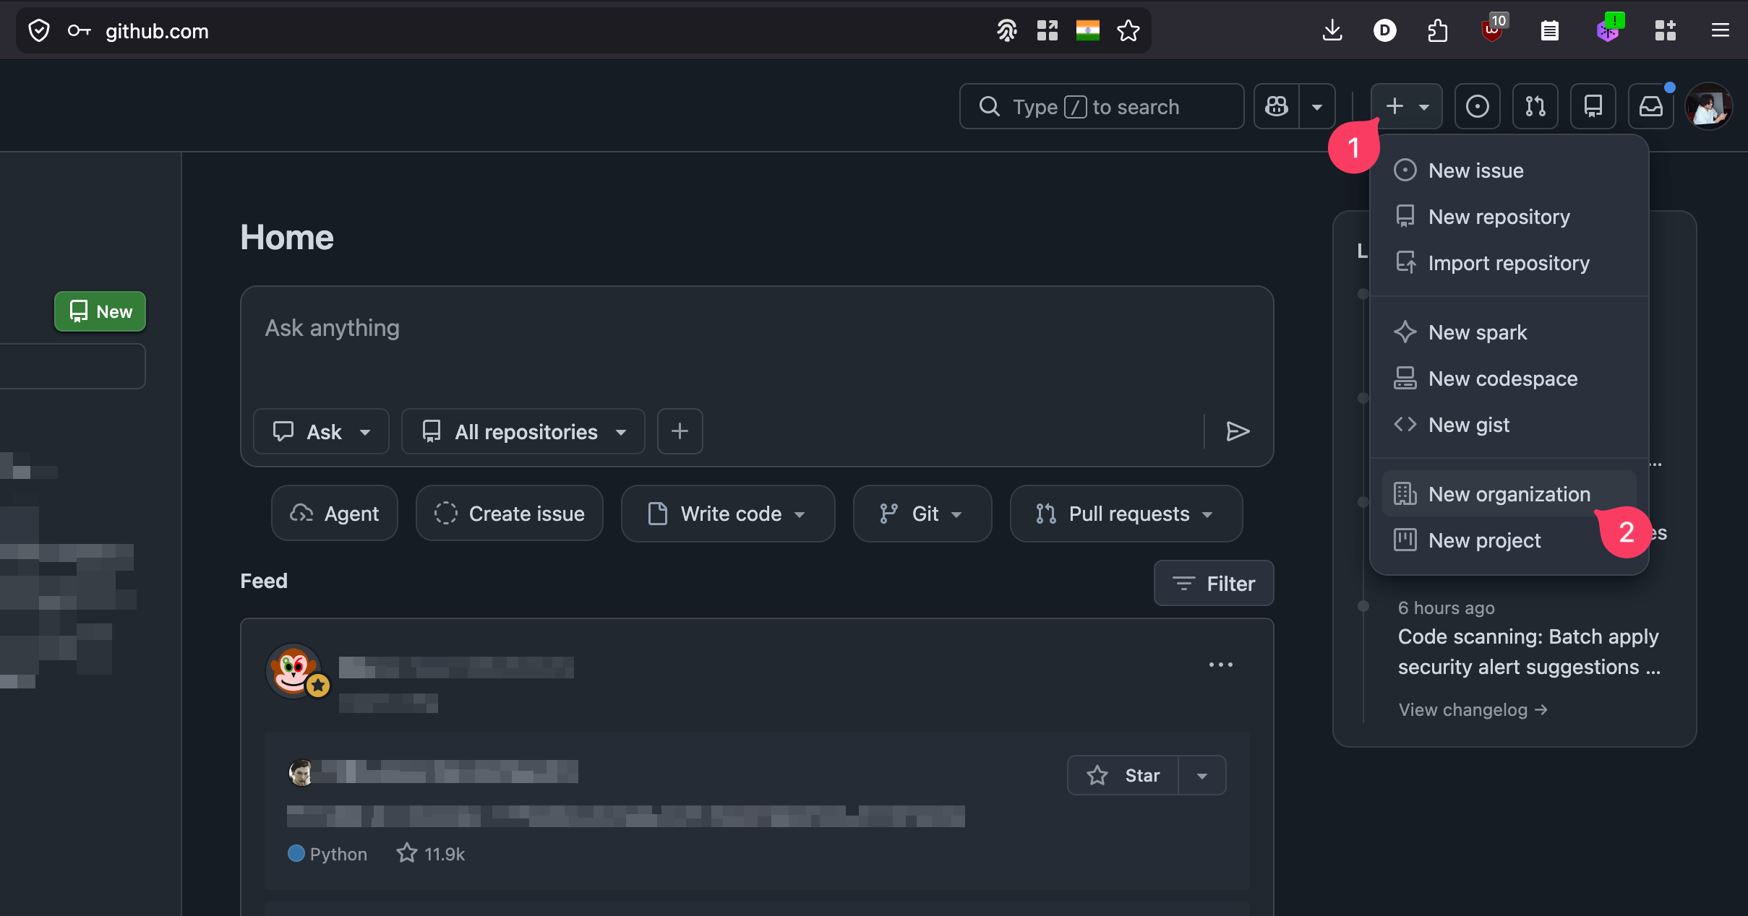Click the plus Create new button

1406,106
